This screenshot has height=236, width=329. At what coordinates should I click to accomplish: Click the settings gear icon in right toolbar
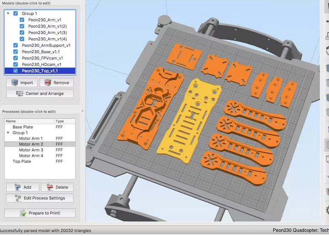[327, 210]
